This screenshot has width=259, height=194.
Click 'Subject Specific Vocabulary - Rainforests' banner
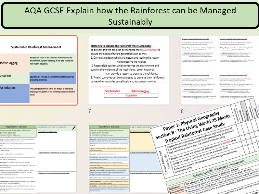click(219, 168)
